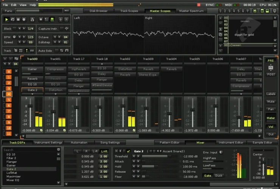Click the Stop playback icon
This screenshot has width=280, height=189.
(18, 19)
